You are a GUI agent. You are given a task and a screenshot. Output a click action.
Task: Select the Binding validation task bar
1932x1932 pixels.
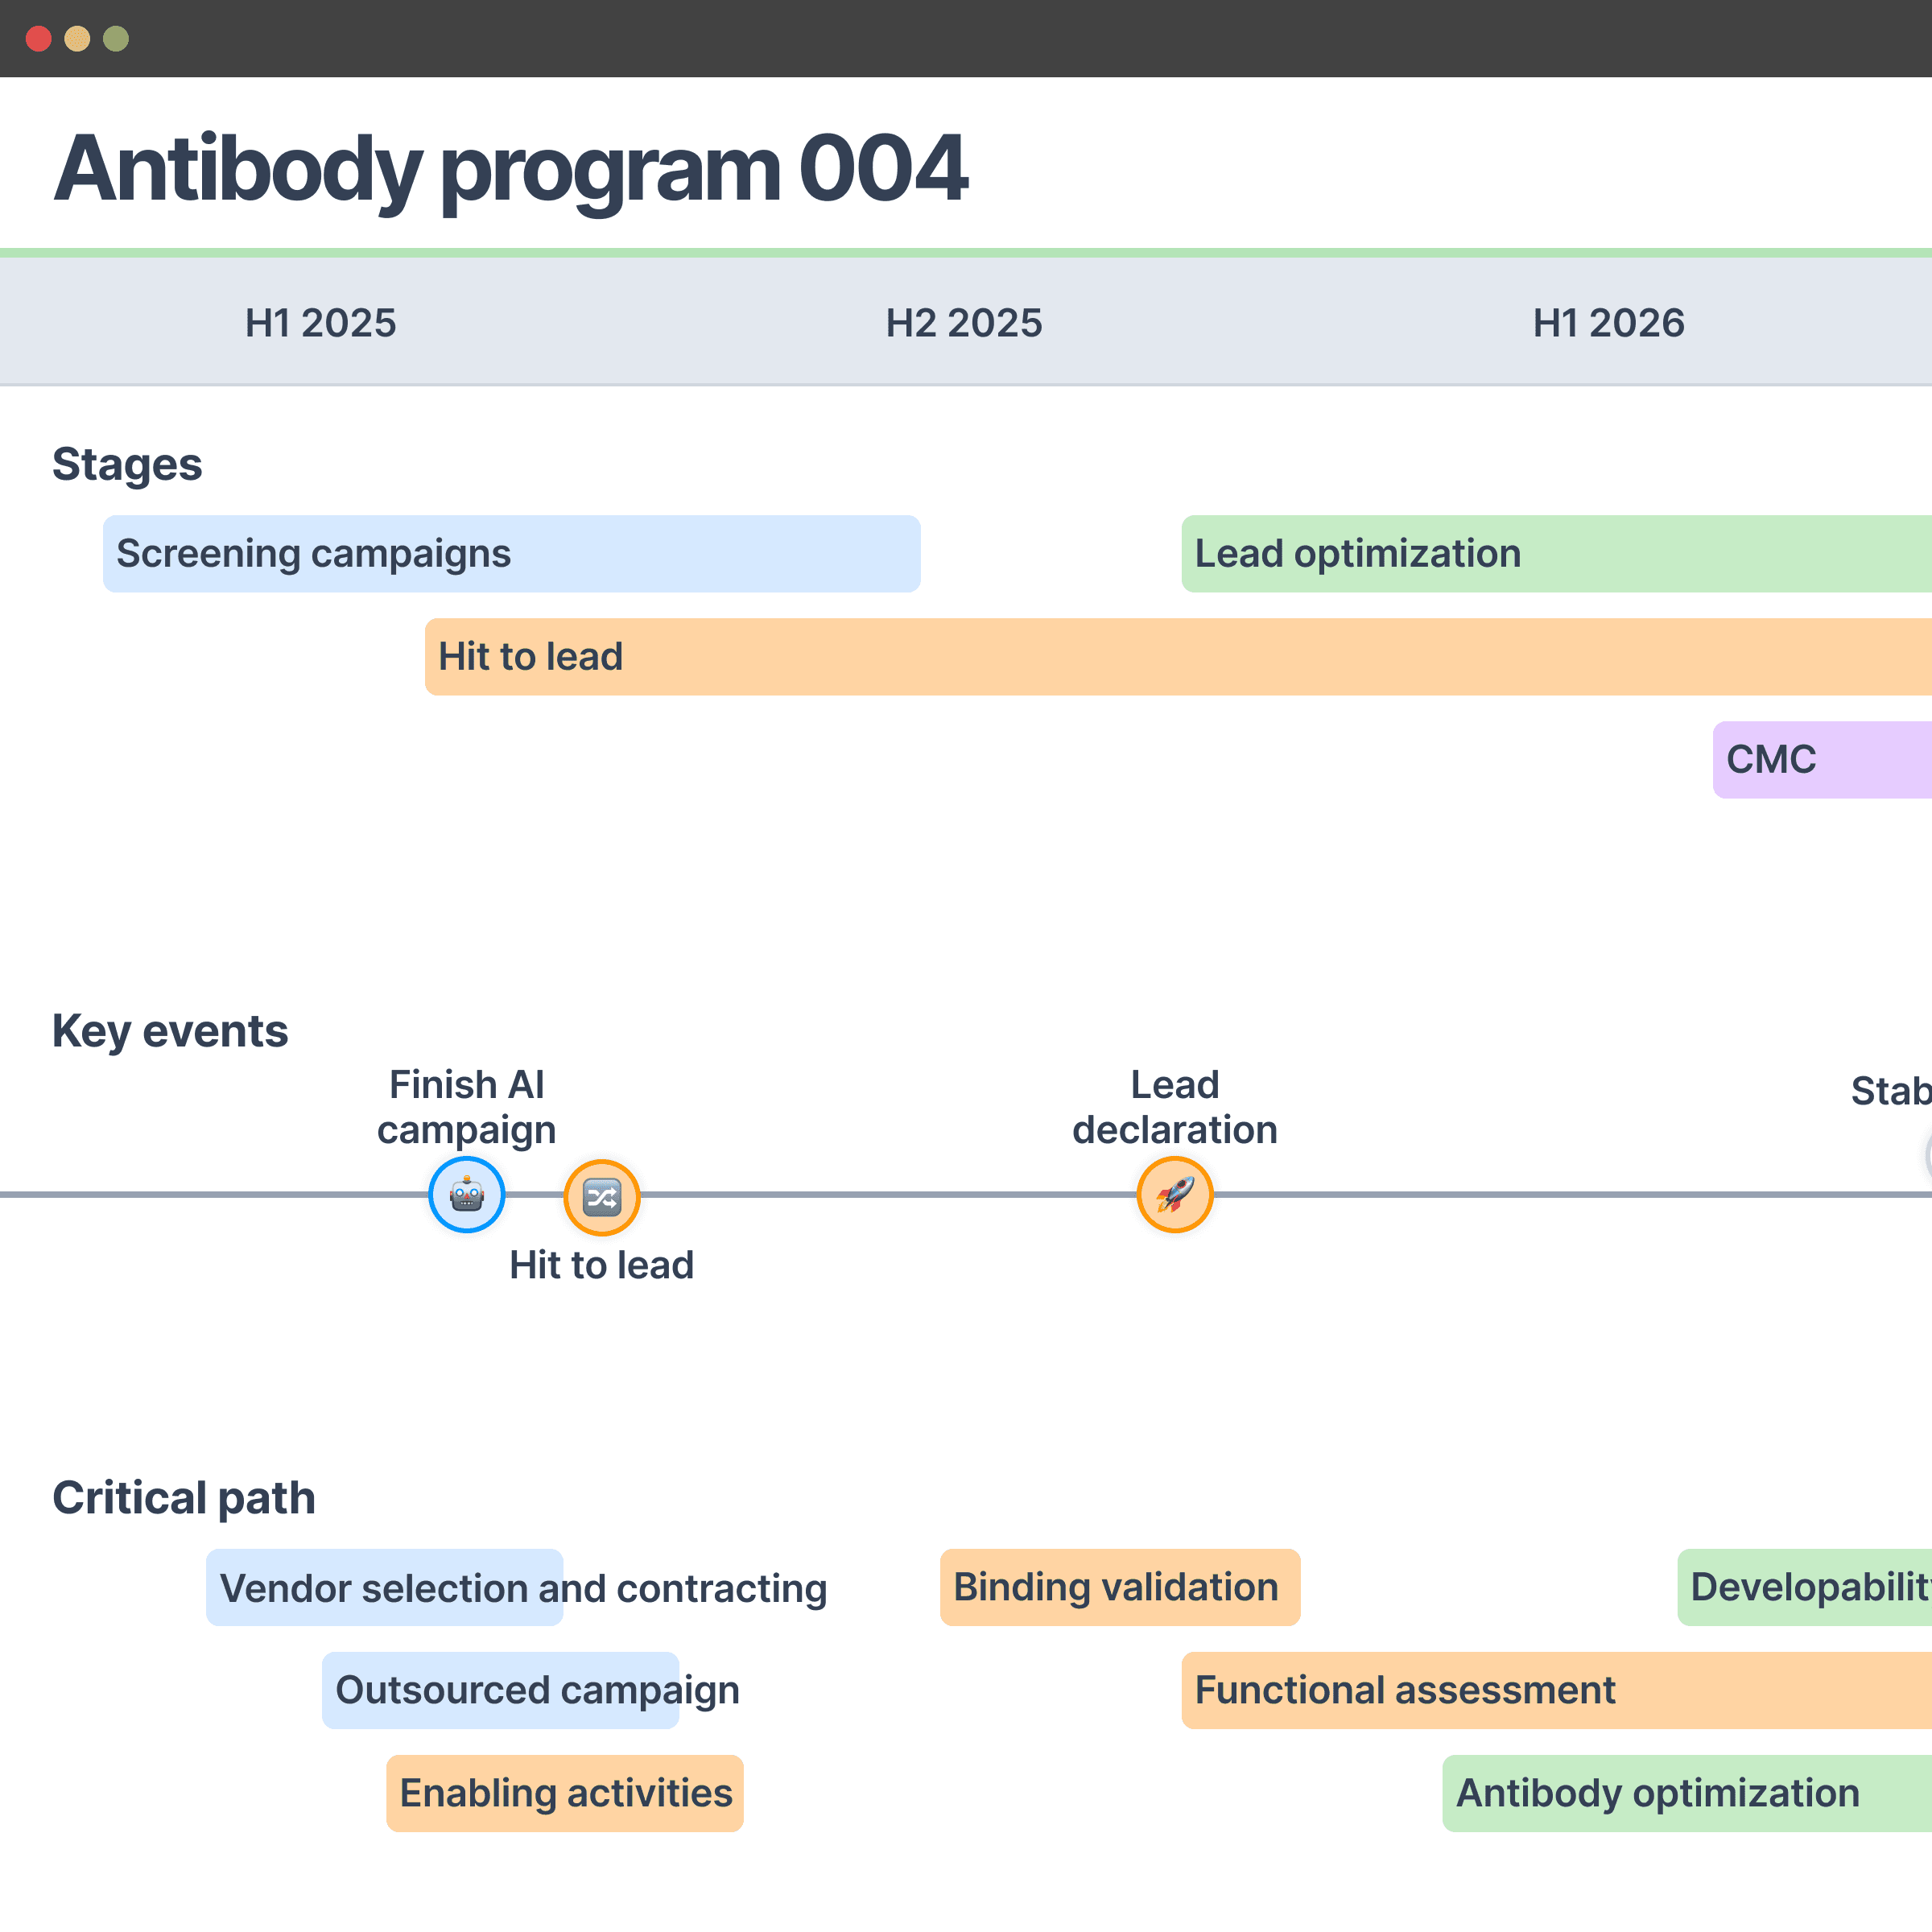click(1119, 1587)
